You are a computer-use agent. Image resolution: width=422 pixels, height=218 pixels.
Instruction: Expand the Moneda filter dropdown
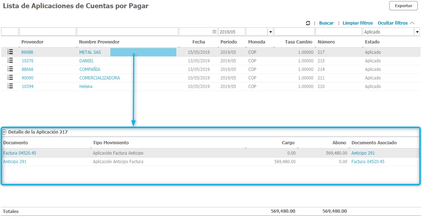click(x=270, y=32)
